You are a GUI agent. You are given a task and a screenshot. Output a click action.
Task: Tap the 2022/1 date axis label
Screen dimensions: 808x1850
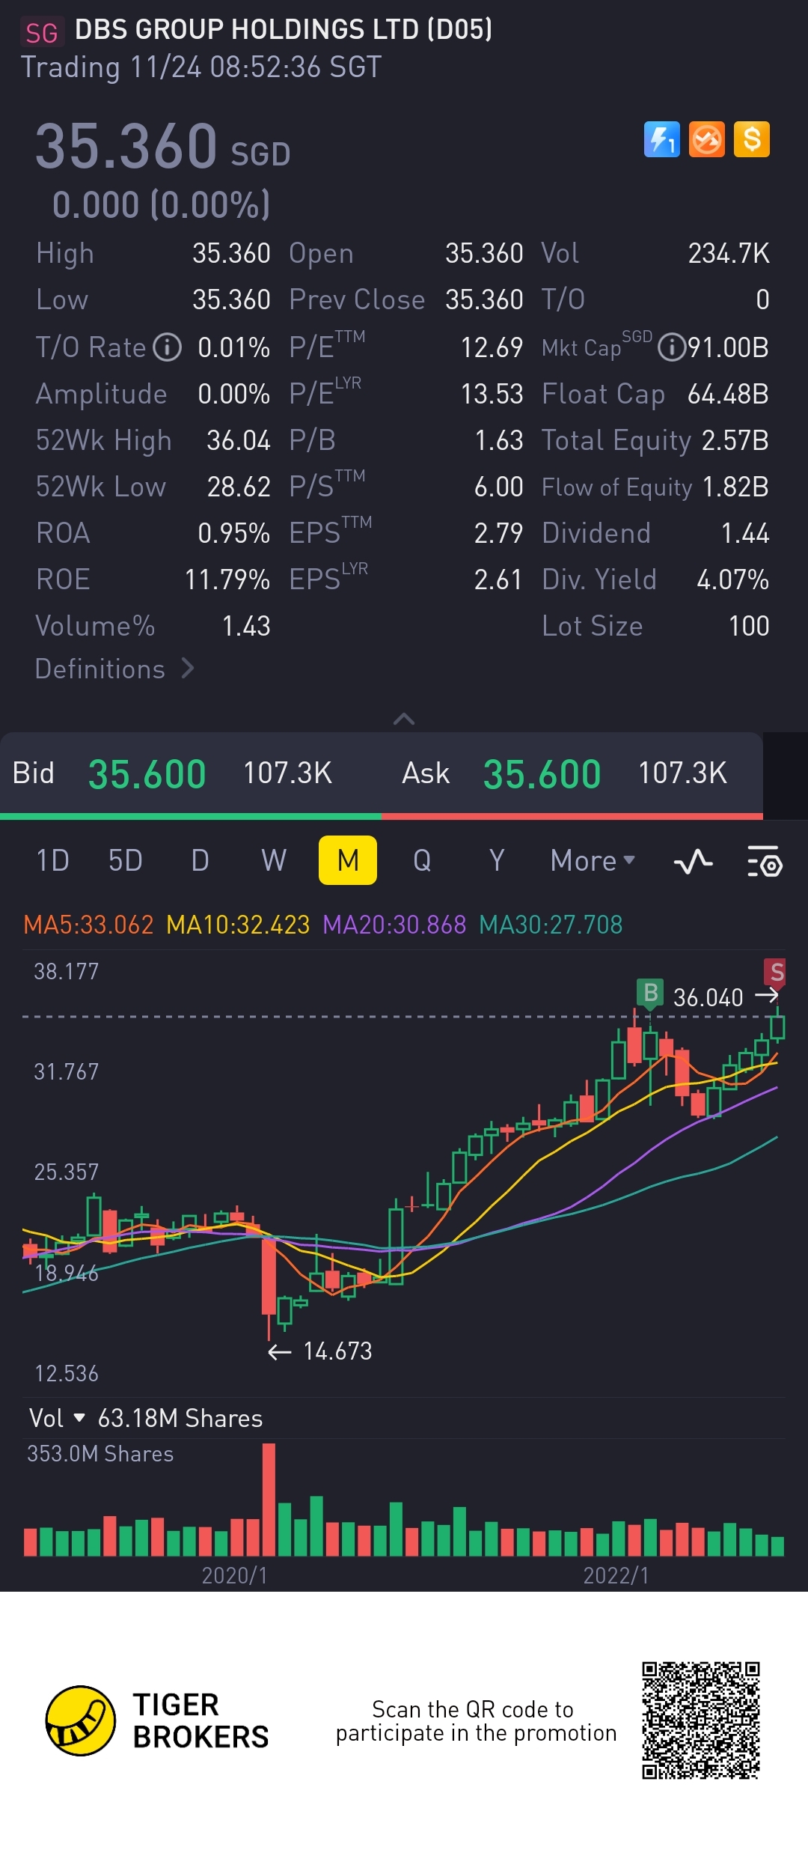pyautogui.click(x=616, y=1575)
